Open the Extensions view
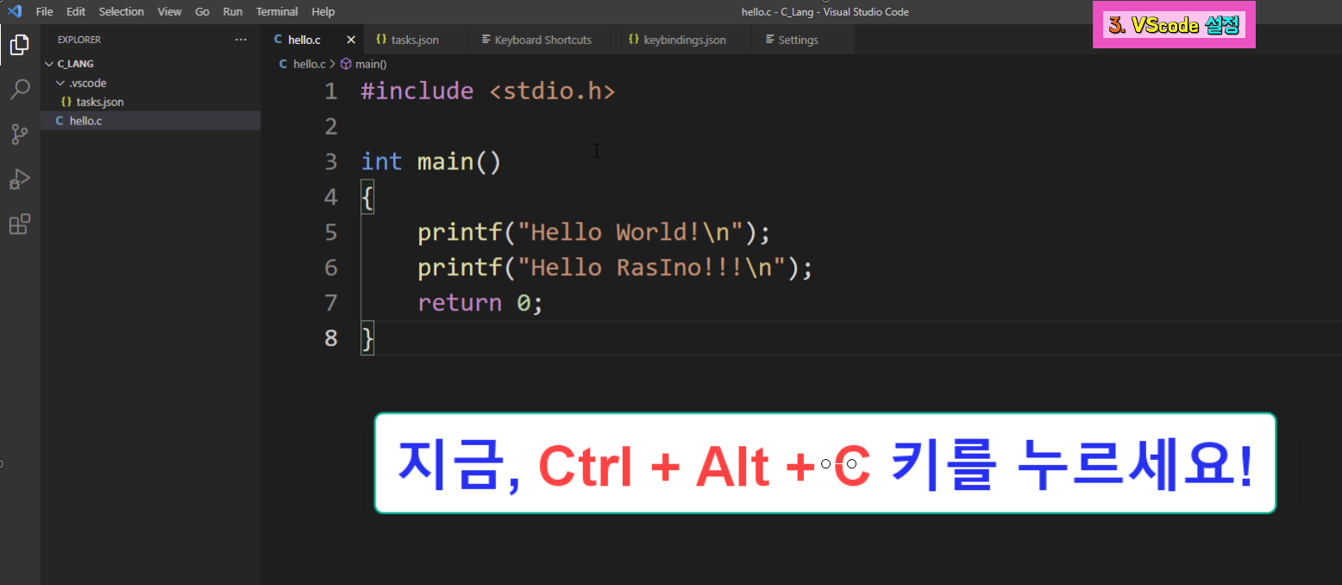 (x=19, y=224)
